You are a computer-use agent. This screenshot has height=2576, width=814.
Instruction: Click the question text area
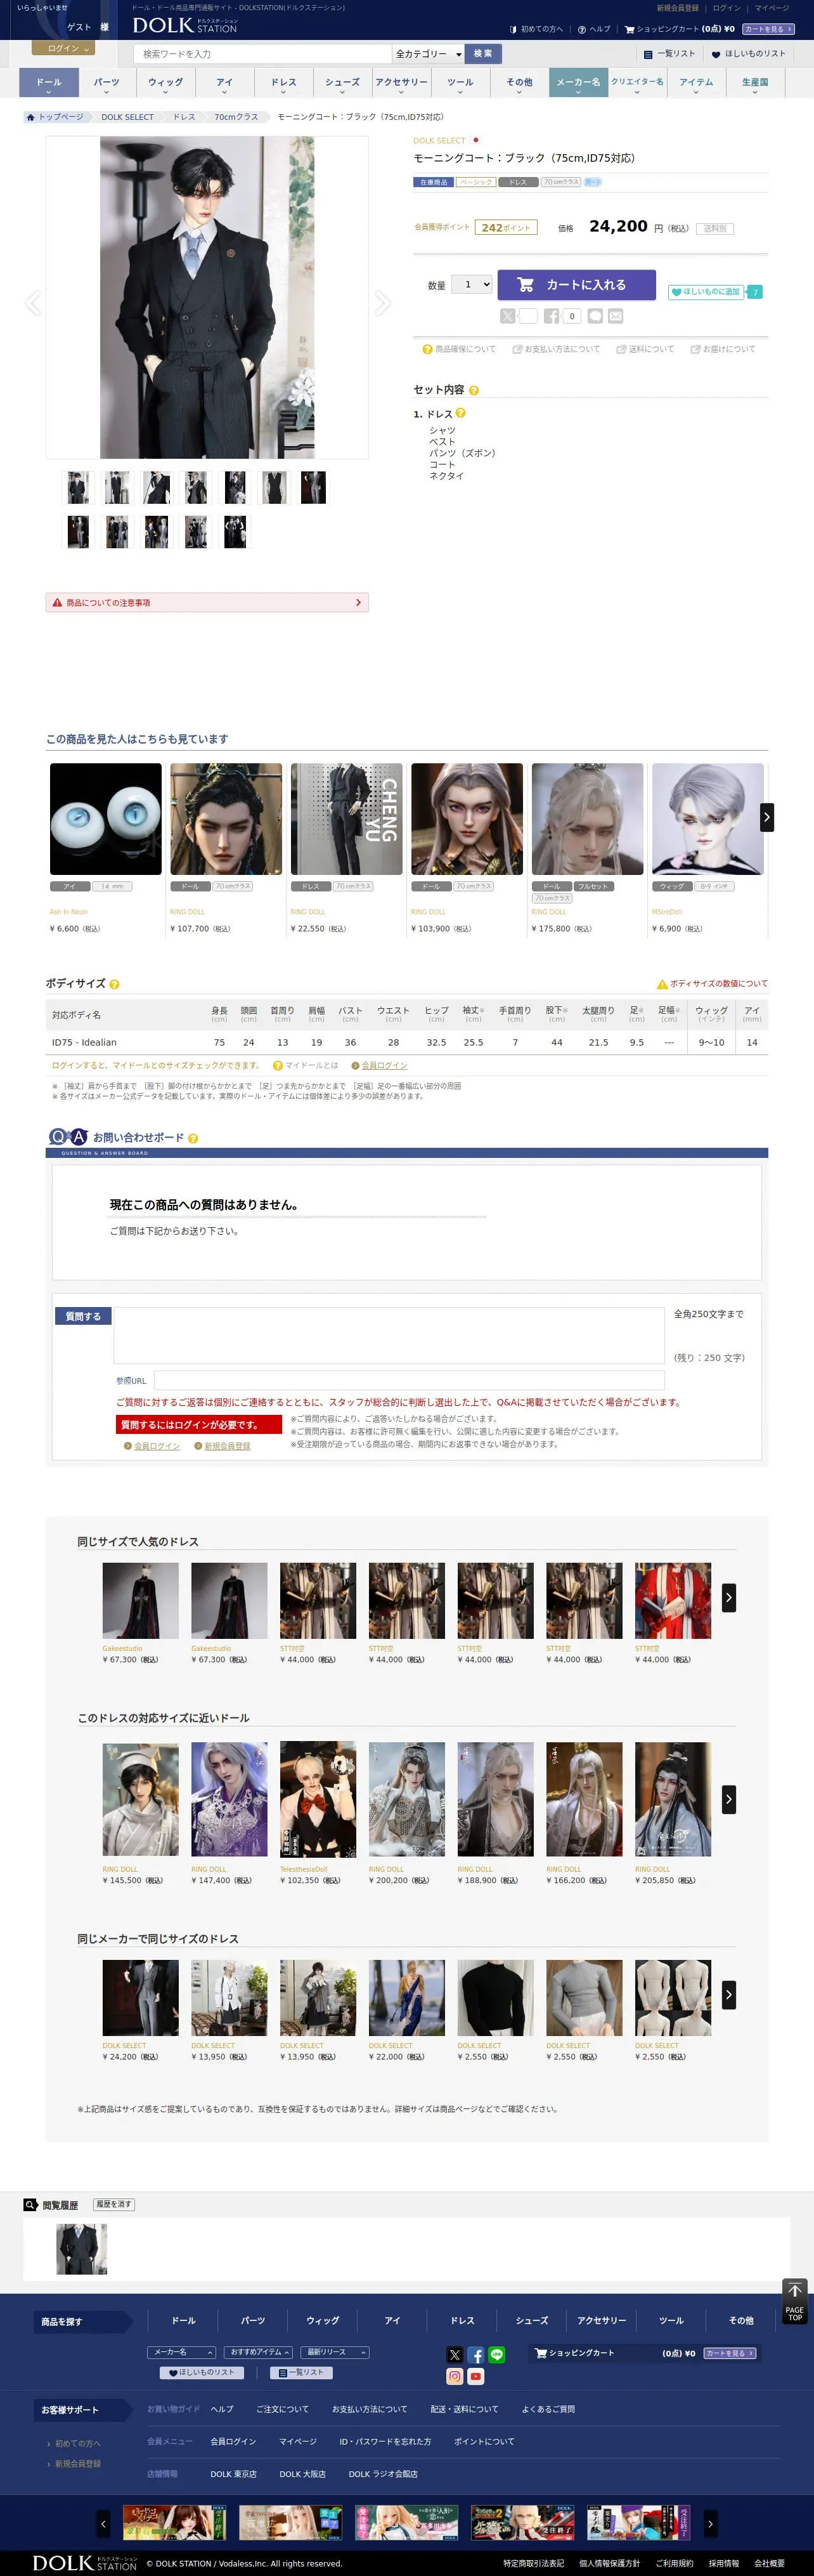[389, 1335]
